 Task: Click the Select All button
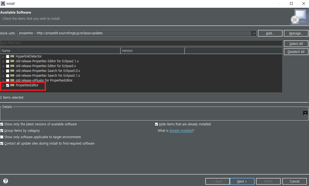pyautogui.click(x=296, y=44)
